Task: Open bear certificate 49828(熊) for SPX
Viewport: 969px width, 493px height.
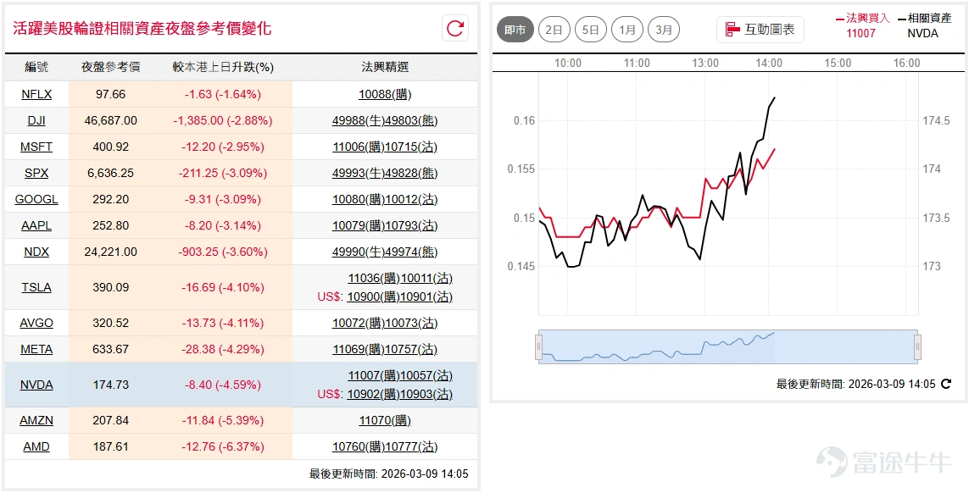Action: [x=411, y=174]
